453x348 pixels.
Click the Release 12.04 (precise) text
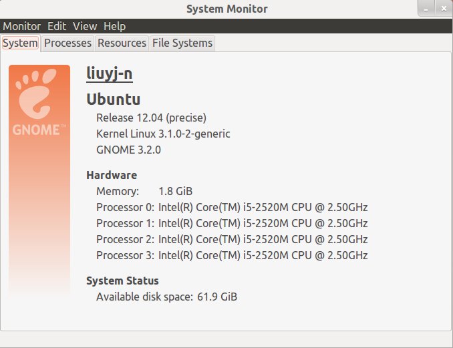[152, 118]
